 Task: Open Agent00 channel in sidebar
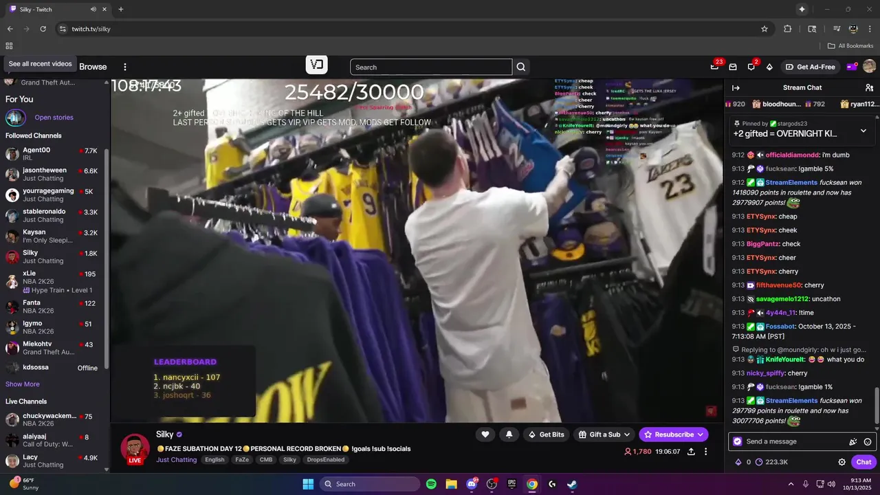point(52,154)
